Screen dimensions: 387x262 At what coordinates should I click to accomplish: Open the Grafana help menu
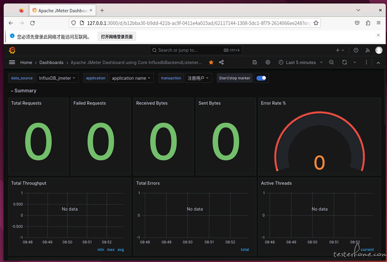point(356,50)
